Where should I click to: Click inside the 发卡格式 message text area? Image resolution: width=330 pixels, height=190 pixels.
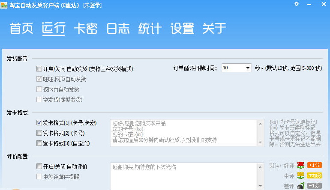pyautogui.click(x=183, y=133)
